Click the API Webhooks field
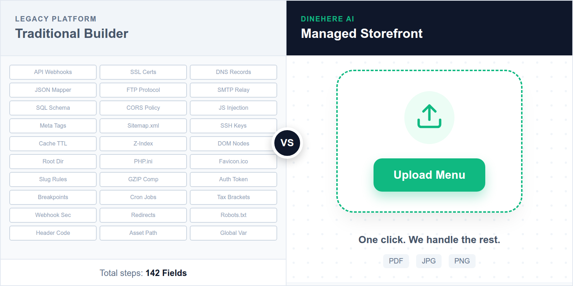573x286 pixels. (x=53, y=72)
